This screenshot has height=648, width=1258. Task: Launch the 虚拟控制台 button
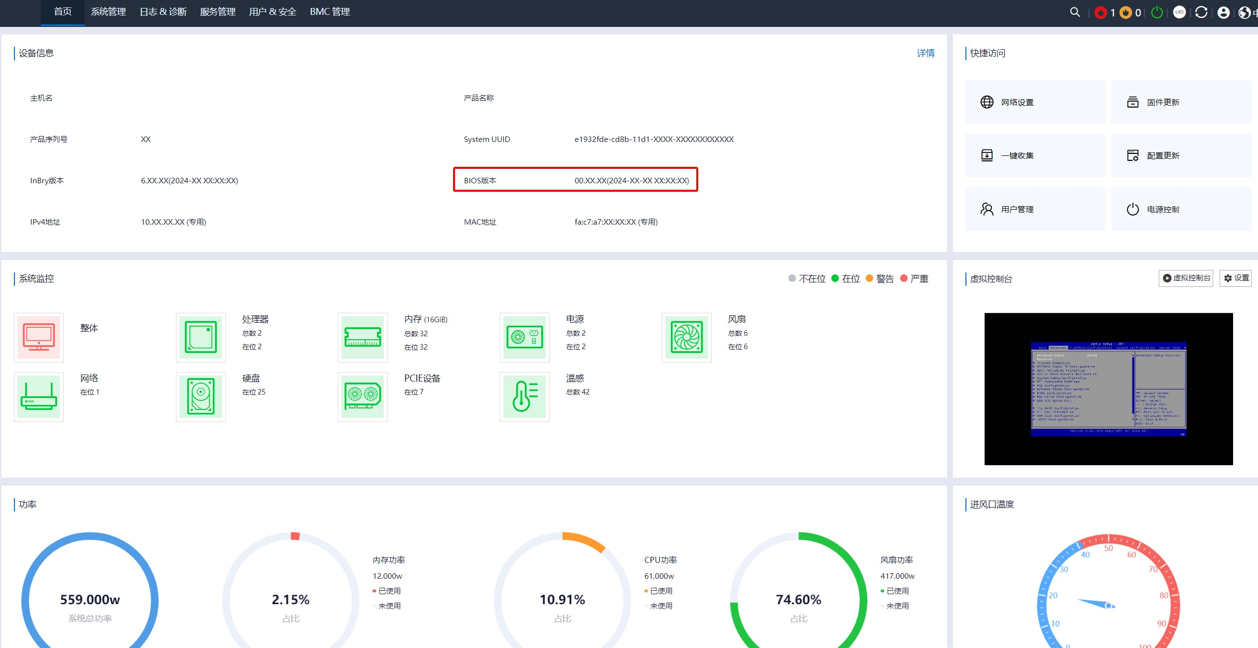[1186, 278]
